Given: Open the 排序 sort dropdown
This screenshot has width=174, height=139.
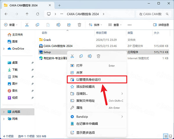Looking at the screenshot, I should click(95, 25).
